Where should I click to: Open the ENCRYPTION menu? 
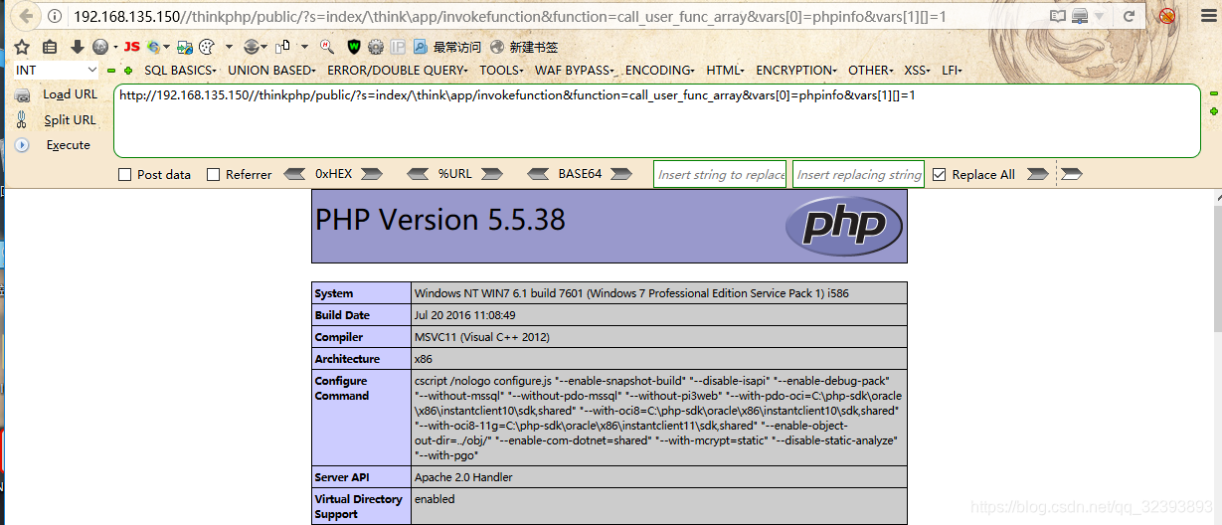tap(797, 71)
